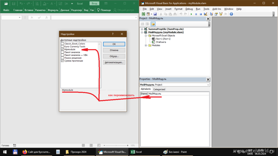The image size is (278, 156).
Task: Expand the Excel formula bar chevron
Action: 136,17
